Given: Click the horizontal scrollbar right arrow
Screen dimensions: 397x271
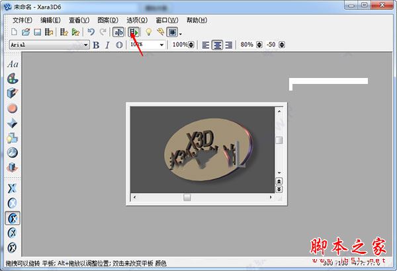Looking at the screenshot, I should [271, 197].
